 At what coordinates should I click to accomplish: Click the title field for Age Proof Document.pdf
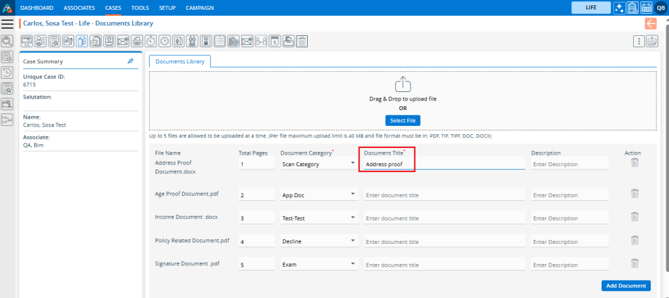[444, 194]
